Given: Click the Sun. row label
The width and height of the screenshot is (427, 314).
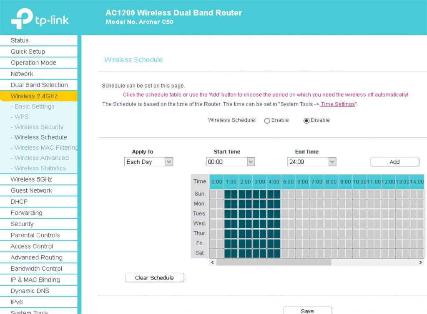Looking at the screenshot, I should pos(200,194).
